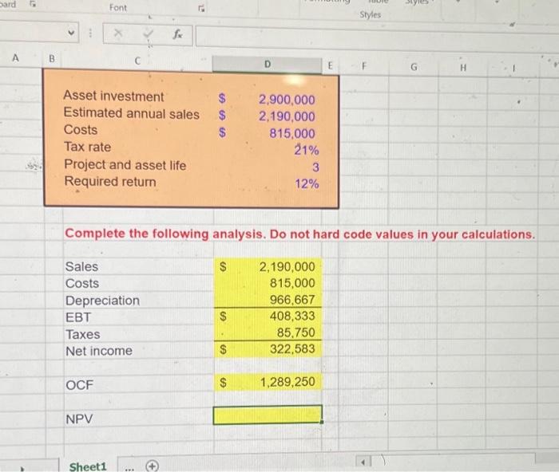Select column E header

330,65
